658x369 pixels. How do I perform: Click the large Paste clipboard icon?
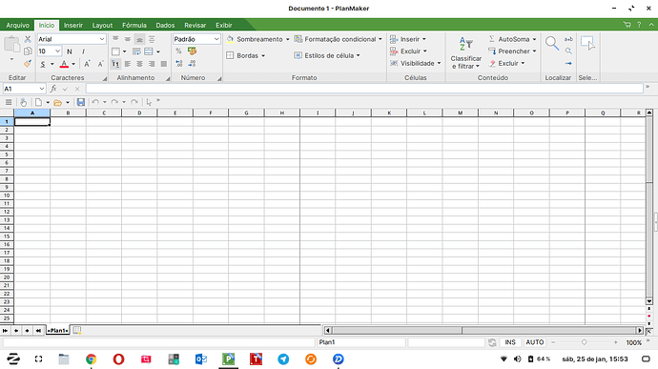tap(11, 45)
